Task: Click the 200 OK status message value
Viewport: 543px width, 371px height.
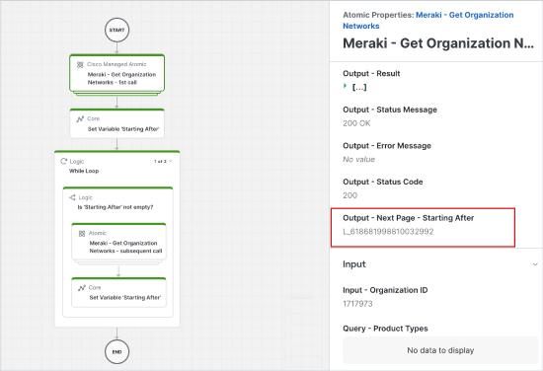Action: [x=356, y=123]
